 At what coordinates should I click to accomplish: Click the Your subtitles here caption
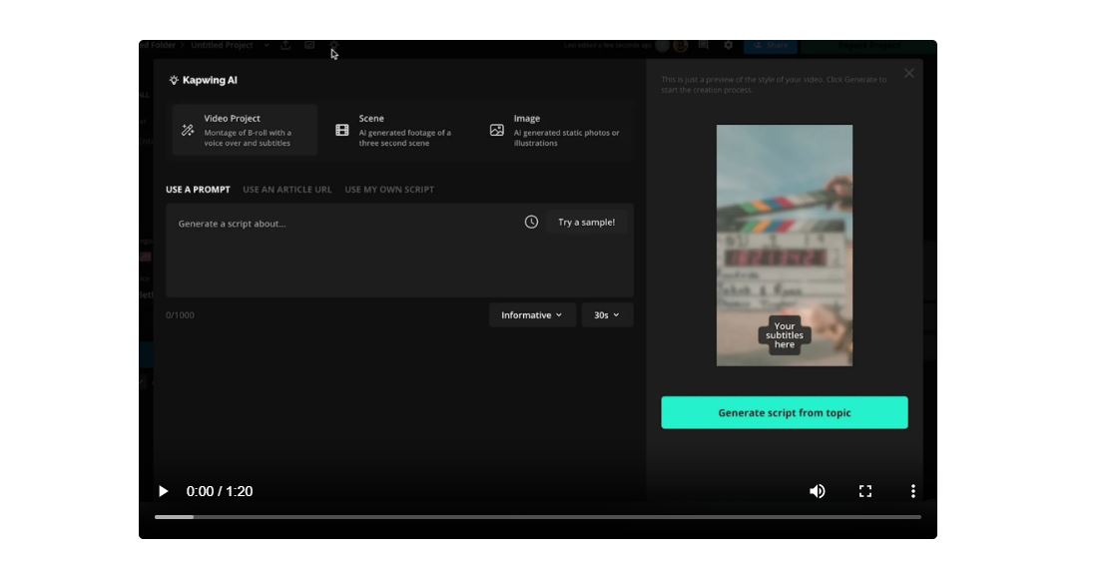click(x=785, y=335)
